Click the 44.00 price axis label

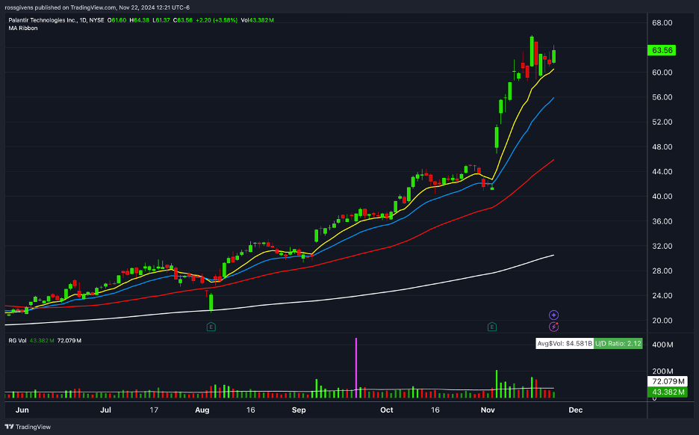point(662,171)
